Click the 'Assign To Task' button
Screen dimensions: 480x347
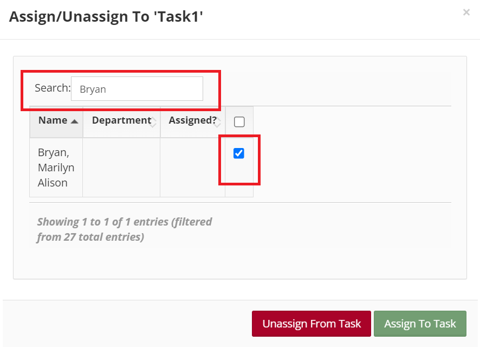point(420,324)
